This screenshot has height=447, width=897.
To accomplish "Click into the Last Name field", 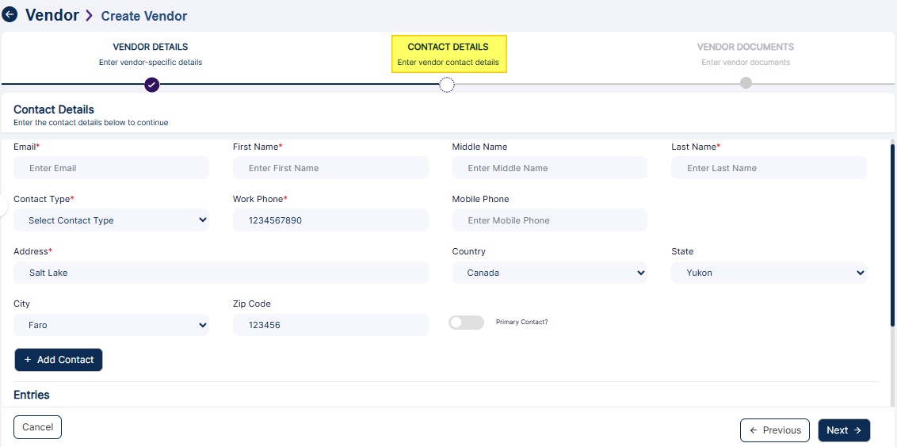I will pos(769,168).
